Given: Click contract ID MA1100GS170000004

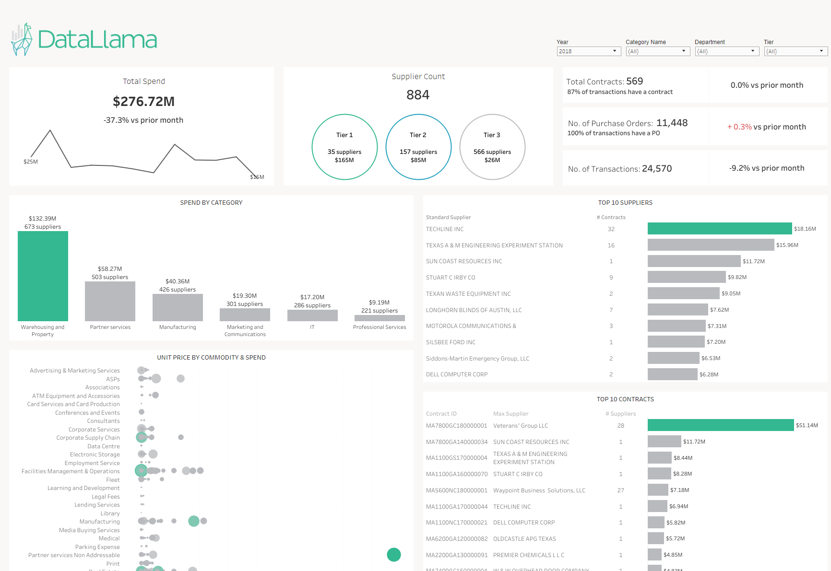Looking at the screenshot, I should tap(457, 458).
